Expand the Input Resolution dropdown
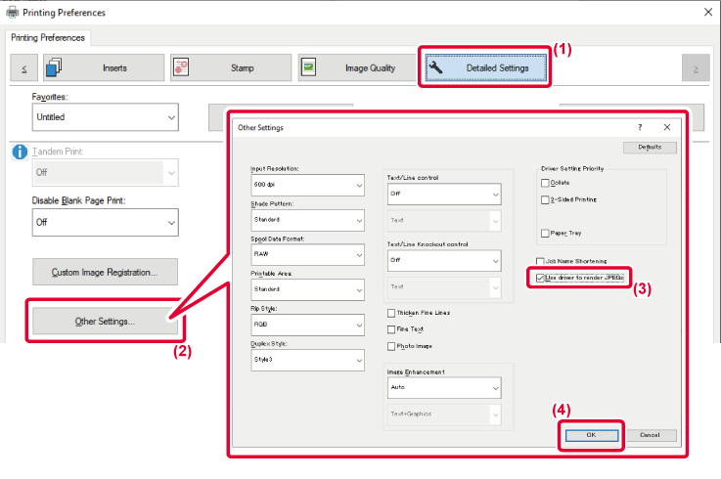The height and width of the screenshot is (479, 721). [307, 185]
